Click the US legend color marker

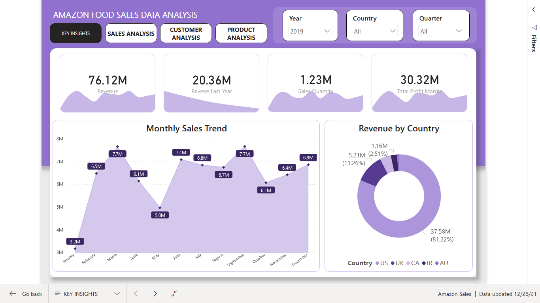[377, 263]
